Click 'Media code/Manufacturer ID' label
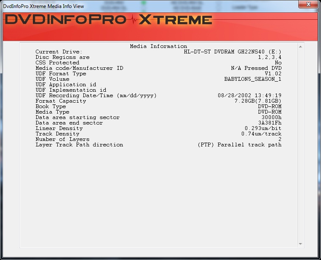 click(80, 68)
